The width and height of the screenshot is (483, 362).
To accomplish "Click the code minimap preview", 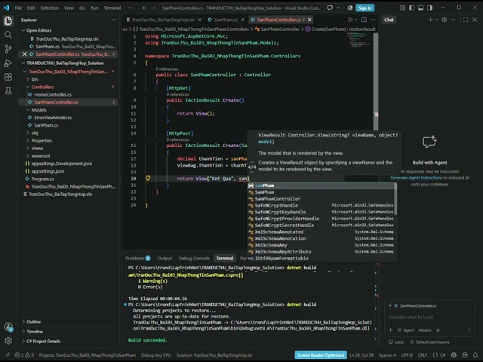I will click(360, 40).
